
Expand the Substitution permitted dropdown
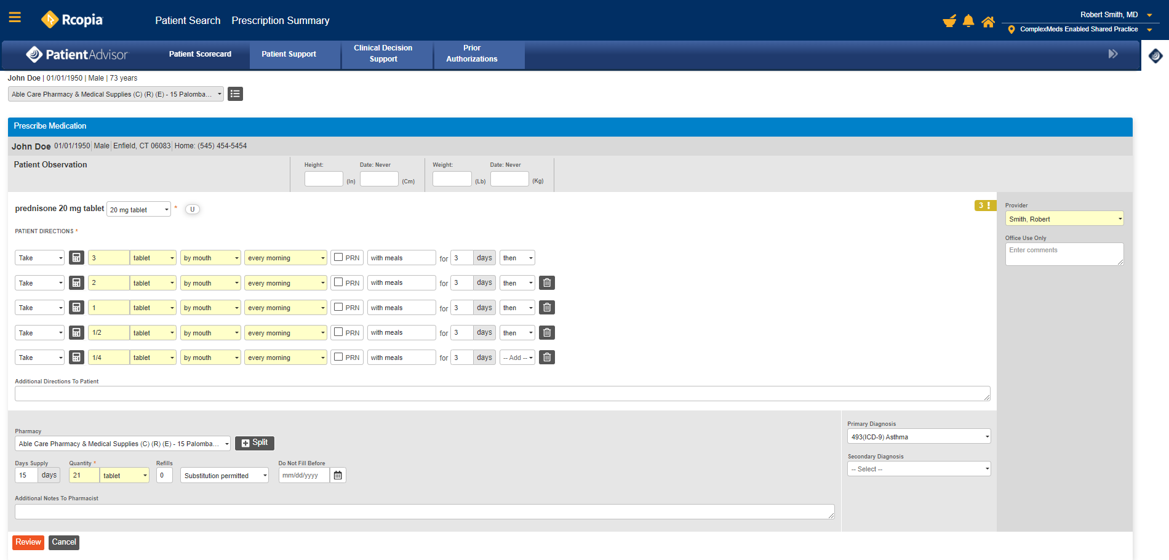click(225, 476)
